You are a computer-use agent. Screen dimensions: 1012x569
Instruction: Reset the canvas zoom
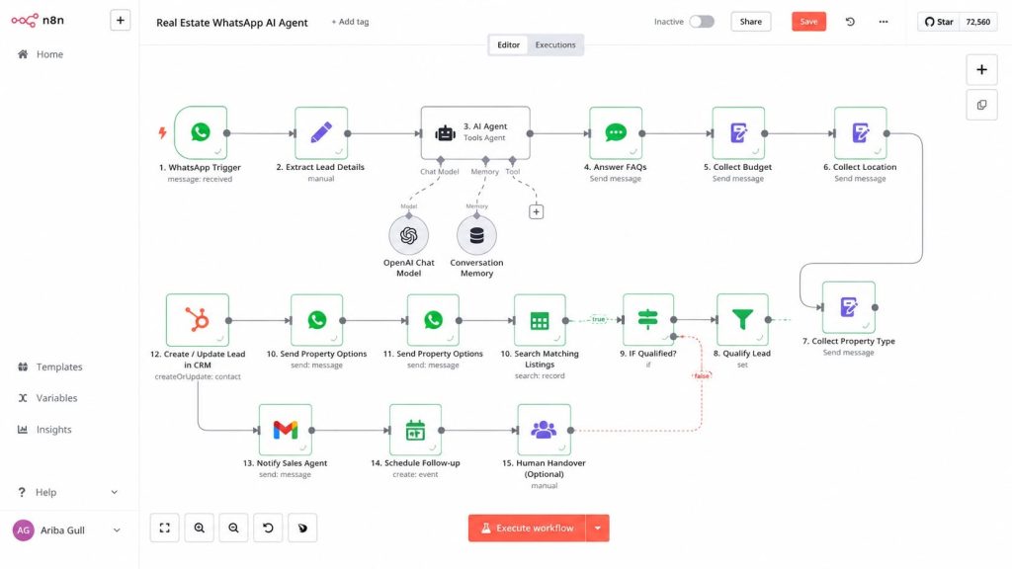coord(268,528)
